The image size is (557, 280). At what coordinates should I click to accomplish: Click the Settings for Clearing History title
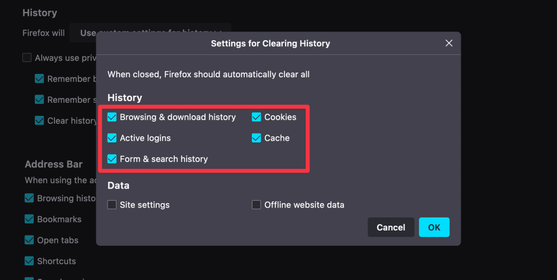tap(270, 43)
